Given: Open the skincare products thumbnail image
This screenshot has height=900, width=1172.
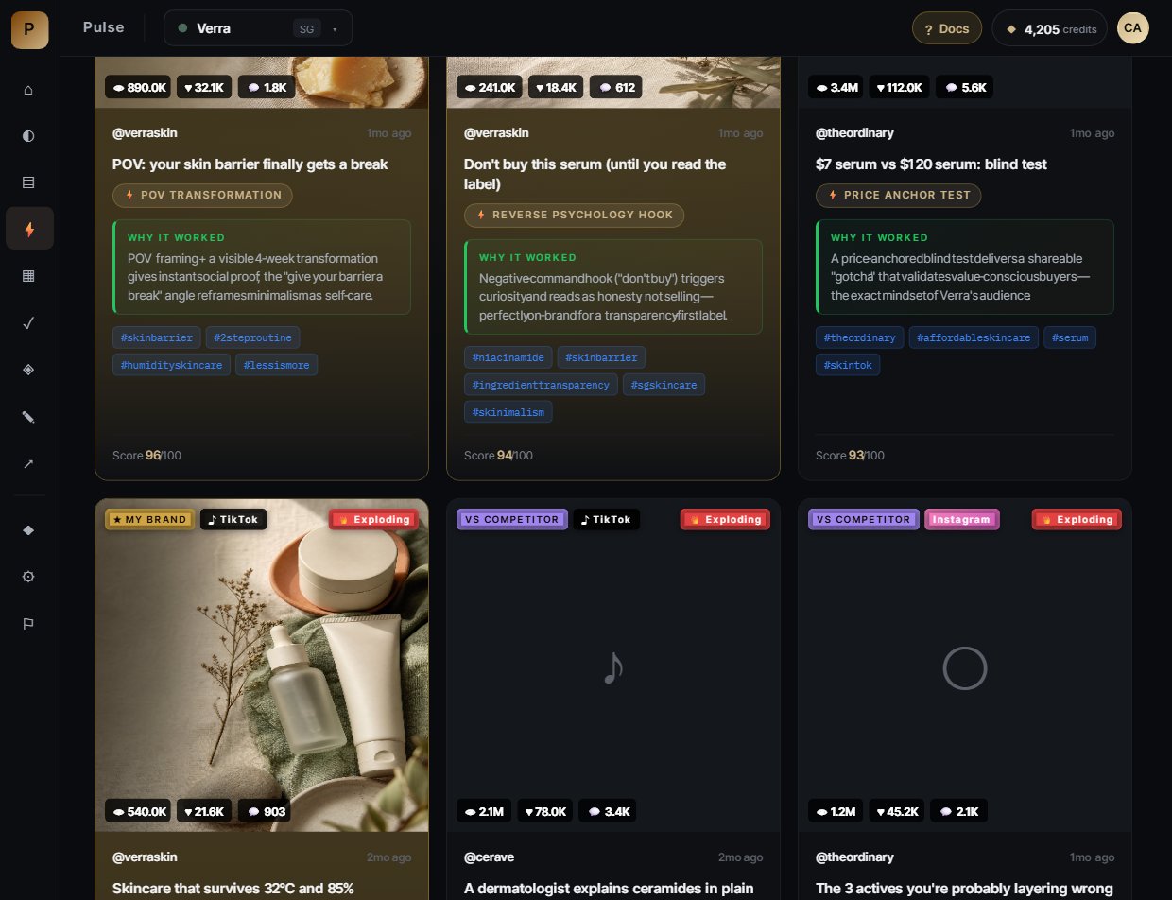Looking at the screenshot, I should 262,666.
